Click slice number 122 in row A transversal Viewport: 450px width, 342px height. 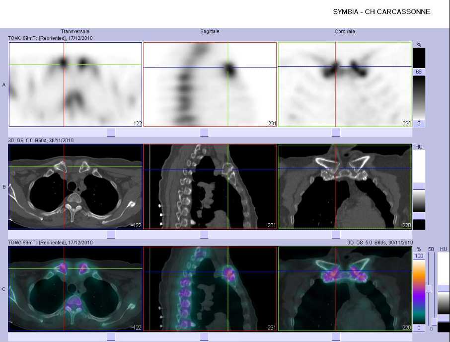(x=138, y=123)
